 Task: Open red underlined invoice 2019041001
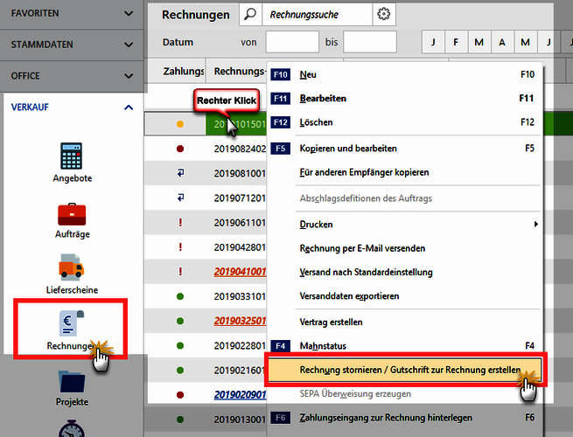[240, 272]
